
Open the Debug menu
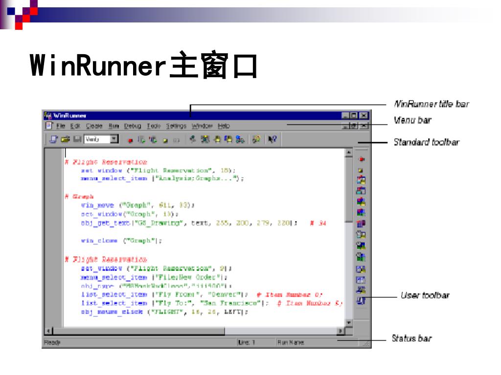pyautogui.click(x=132, y=126)
